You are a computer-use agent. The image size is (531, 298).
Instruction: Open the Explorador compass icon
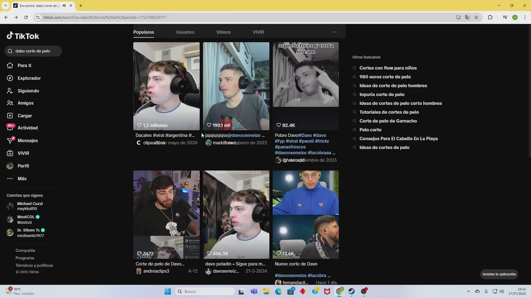10,78
